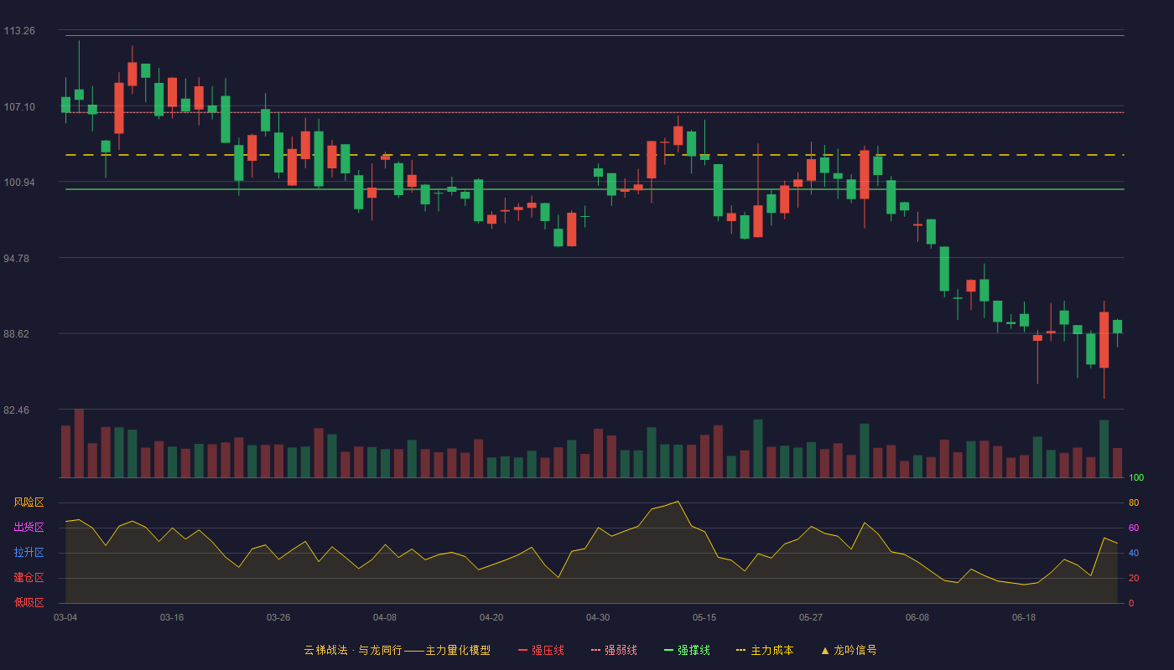Toggle the 主力成本 legend item
The height and width of the screenshot is (670, 1174).
pyautogui.click(x=765, y=650)
